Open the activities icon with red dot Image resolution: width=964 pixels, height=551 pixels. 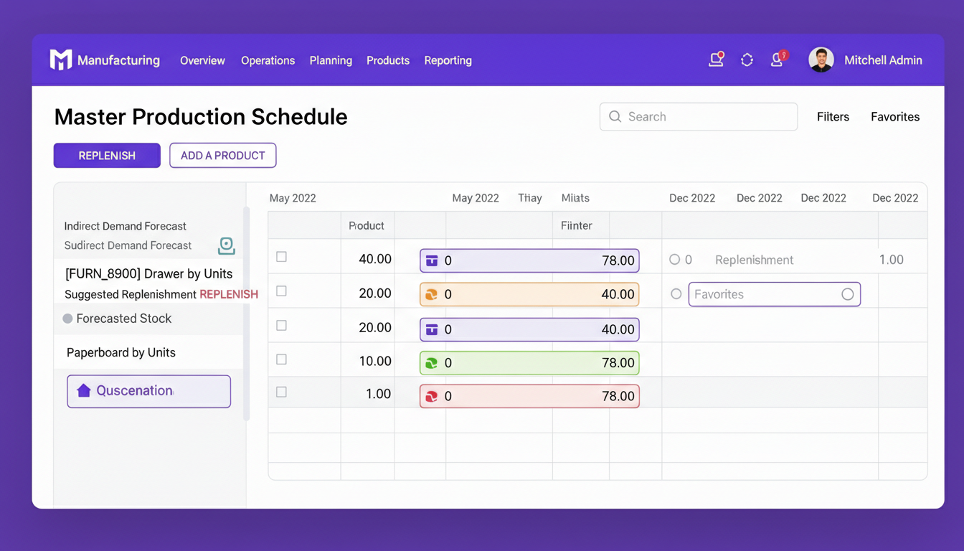pyautogui.click(x=716, y=60)
